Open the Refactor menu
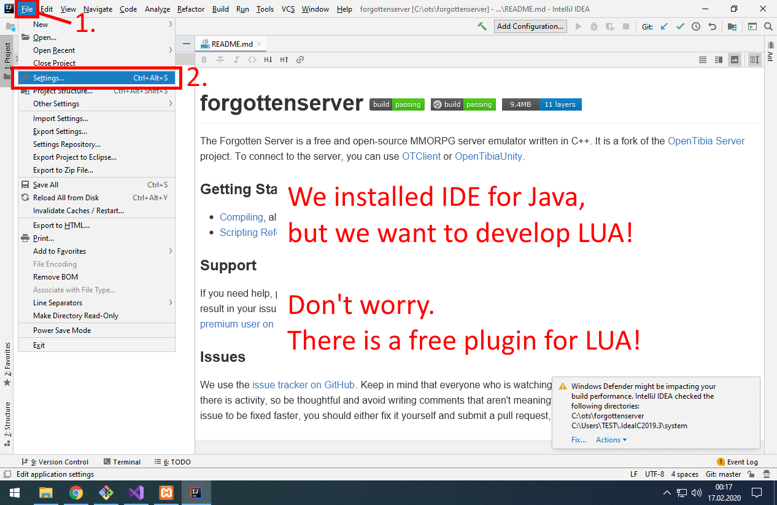The width and height of the screenshot is (777, 505). pos(190,9)
